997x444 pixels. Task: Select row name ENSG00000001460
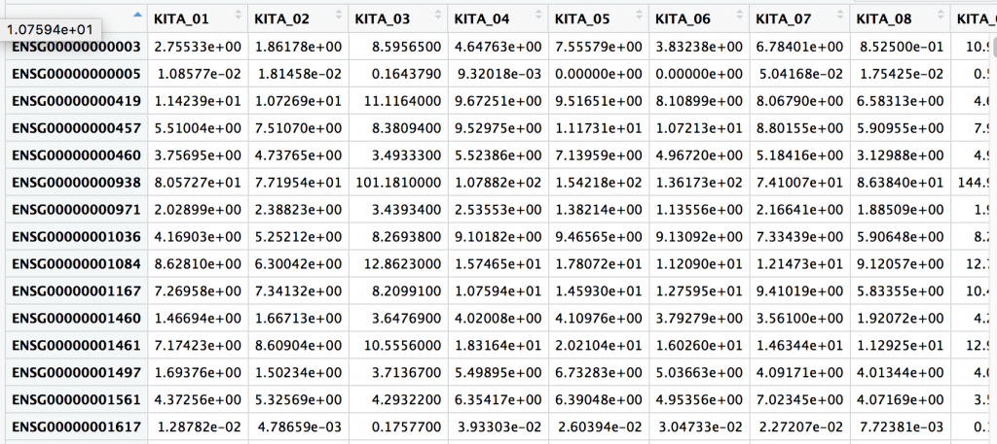tap(76, 319)
